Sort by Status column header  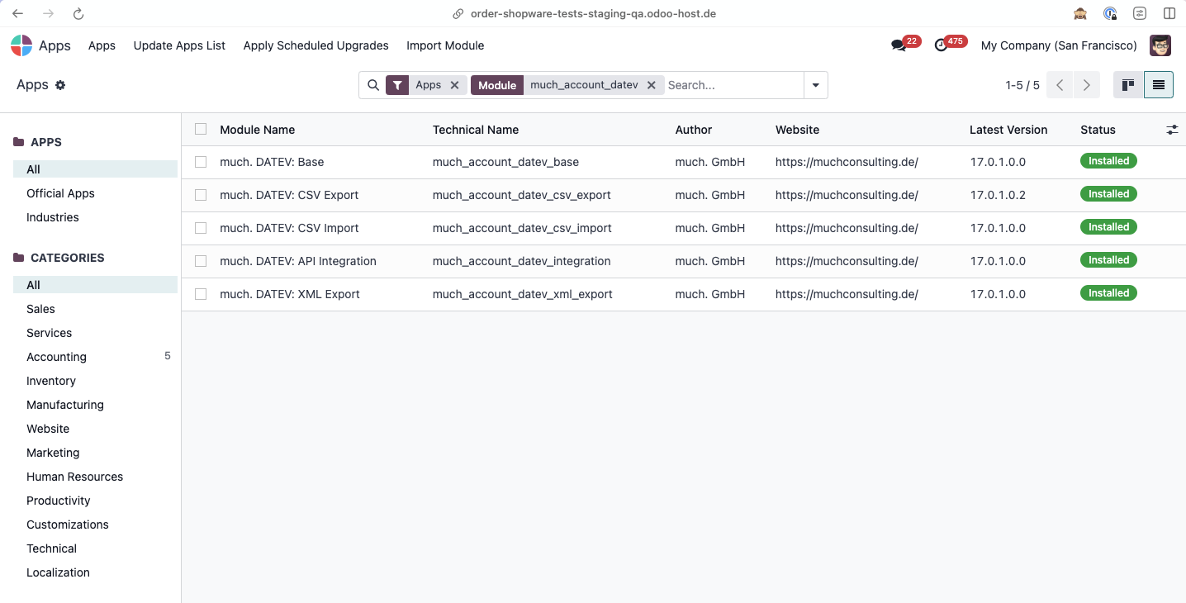click(x=1098, y=130)
